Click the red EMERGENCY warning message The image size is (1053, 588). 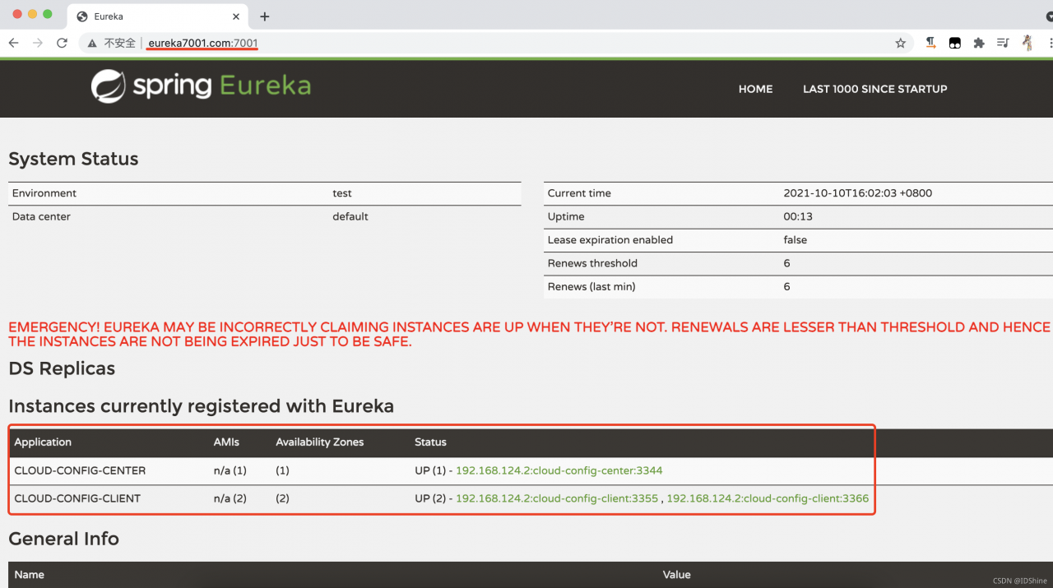click(529, 334)
